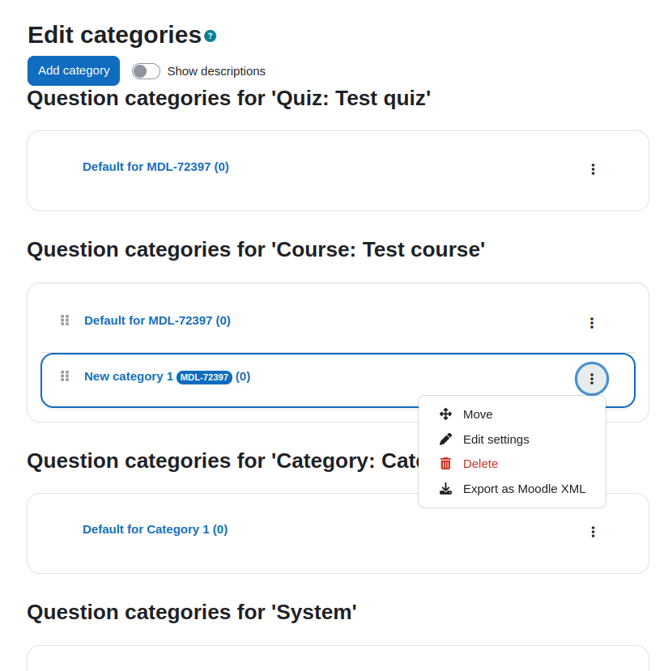Click the pencil icon for Edit settings

pyautogui.click(x=445, y=439)
